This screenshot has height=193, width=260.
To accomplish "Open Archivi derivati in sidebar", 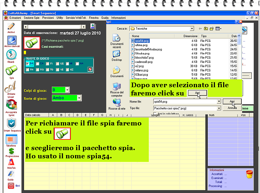I will pyautogui.click(x=12, y=40).
